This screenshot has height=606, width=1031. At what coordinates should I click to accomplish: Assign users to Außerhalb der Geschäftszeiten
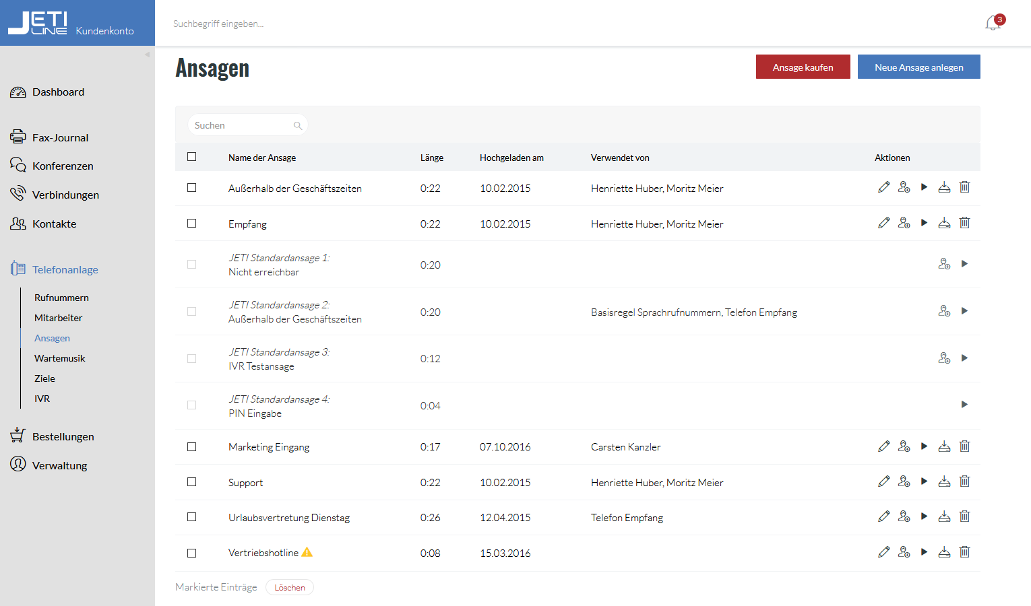904,187
